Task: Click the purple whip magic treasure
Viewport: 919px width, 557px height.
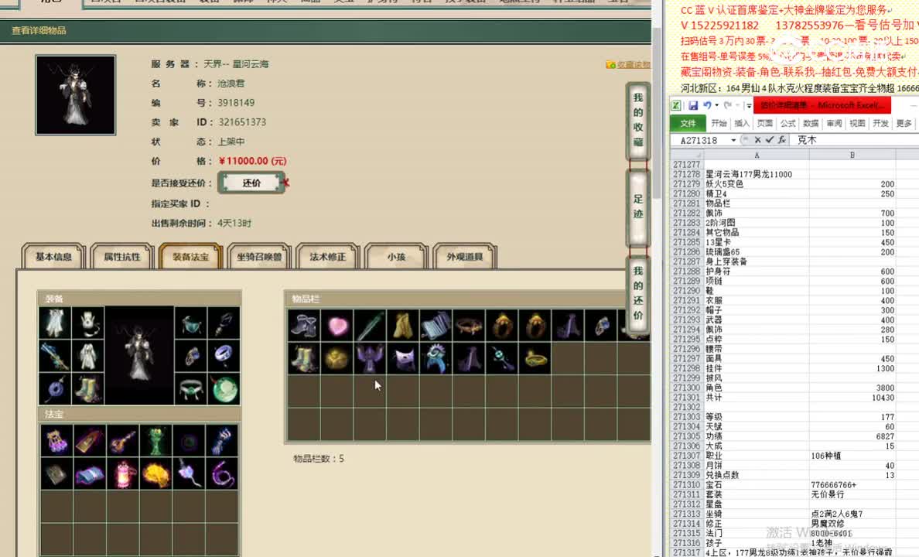Action: click(x=222, y=473)
